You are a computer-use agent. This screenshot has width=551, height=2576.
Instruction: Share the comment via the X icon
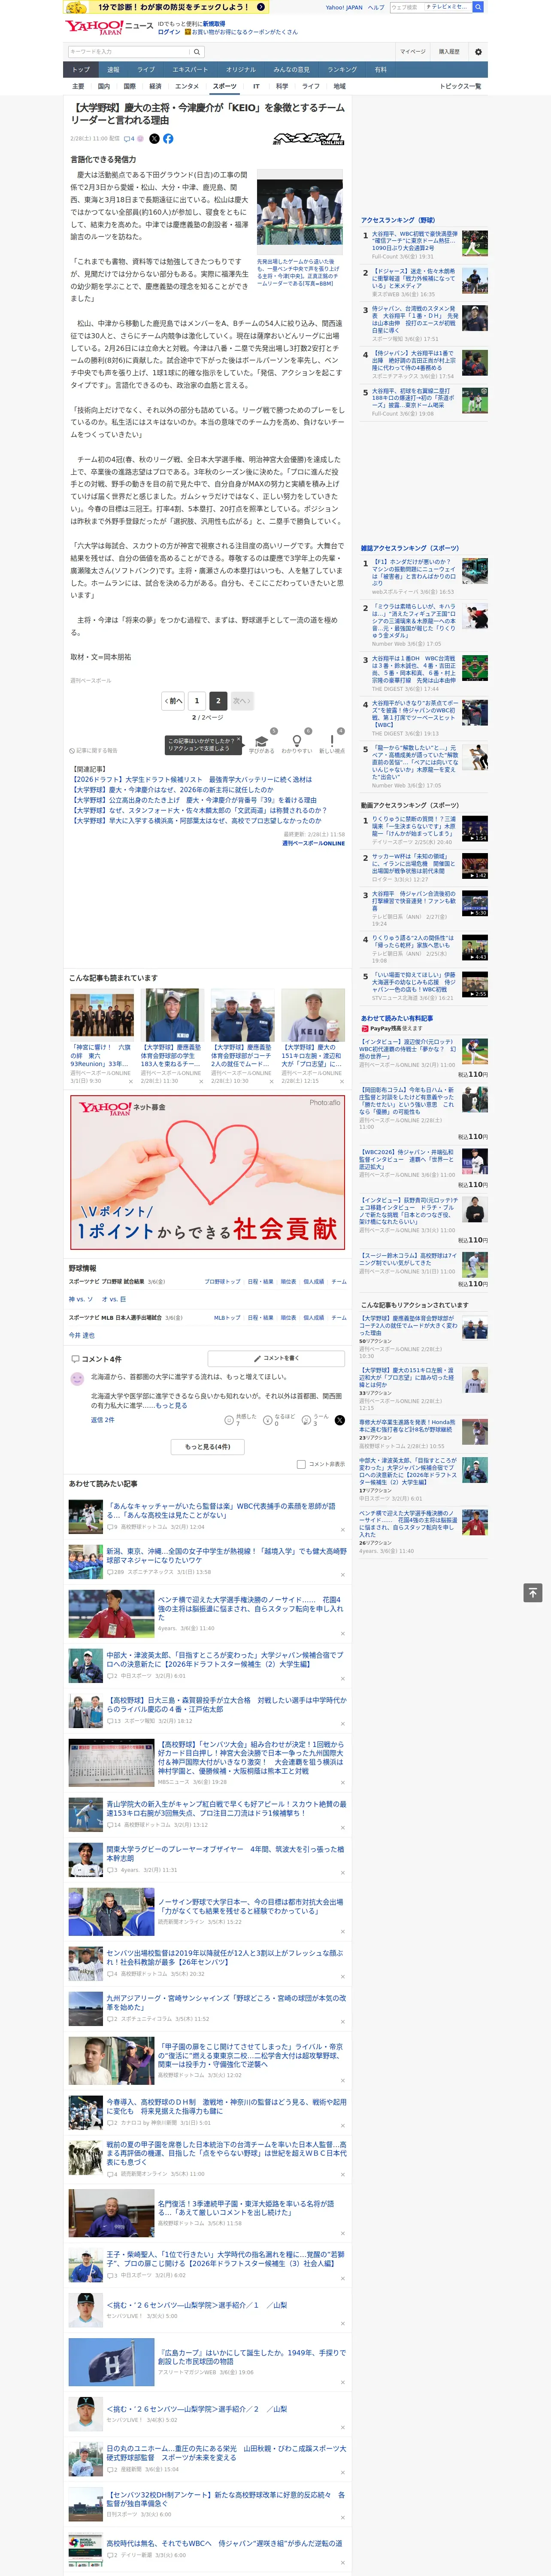(x=340, y=1419)
